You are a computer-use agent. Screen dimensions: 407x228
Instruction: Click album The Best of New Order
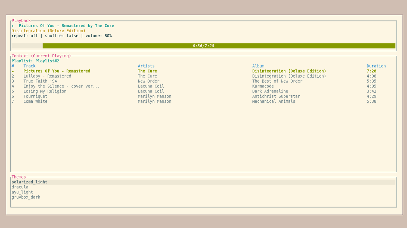278,81
